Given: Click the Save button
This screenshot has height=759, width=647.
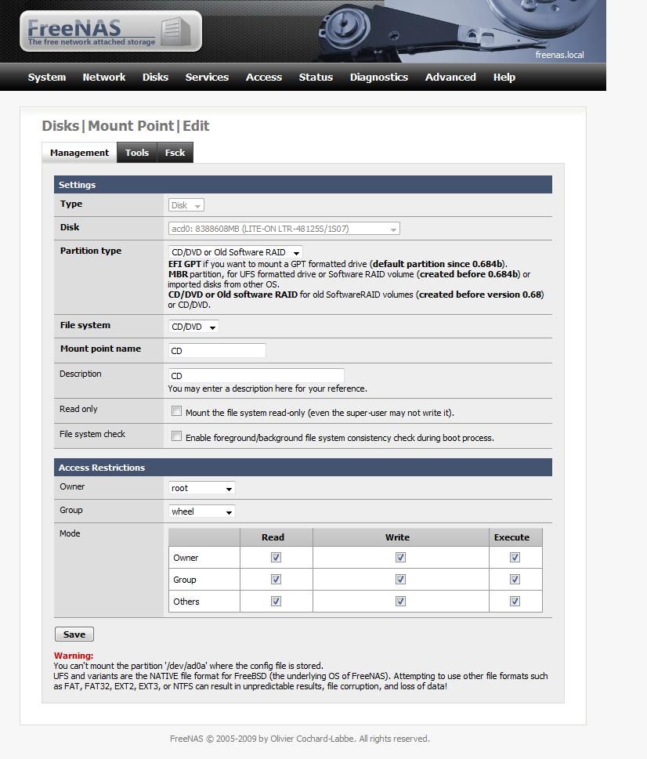Looking at the screenshot, I should (x=74, y=634).
